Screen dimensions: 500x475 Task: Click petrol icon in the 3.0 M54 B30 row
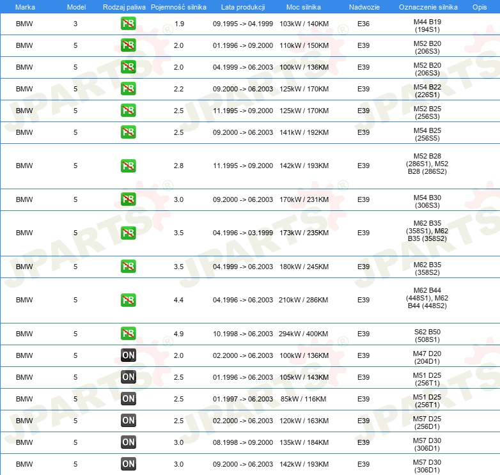[128, 199]
